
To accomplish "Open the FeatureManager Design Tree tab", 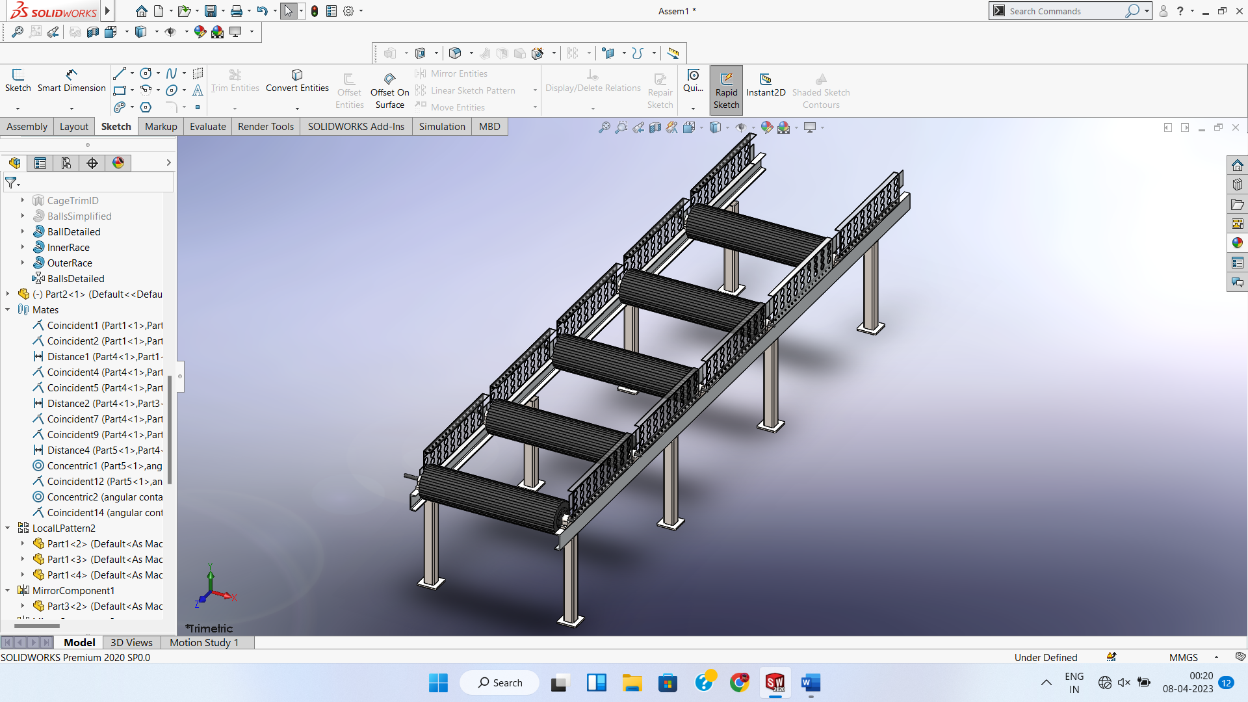I will (x=14, y=162).
